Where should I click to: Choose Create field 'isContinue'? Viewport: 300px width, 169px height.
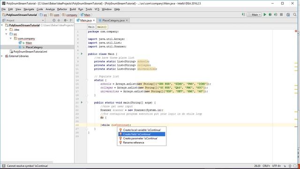click(x=142, y=134)
